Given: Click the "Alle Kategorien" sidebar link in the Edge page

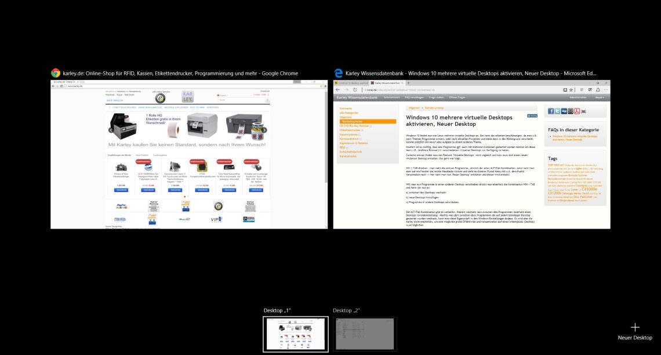Looking at the screenshot, I should coord(348,113).
